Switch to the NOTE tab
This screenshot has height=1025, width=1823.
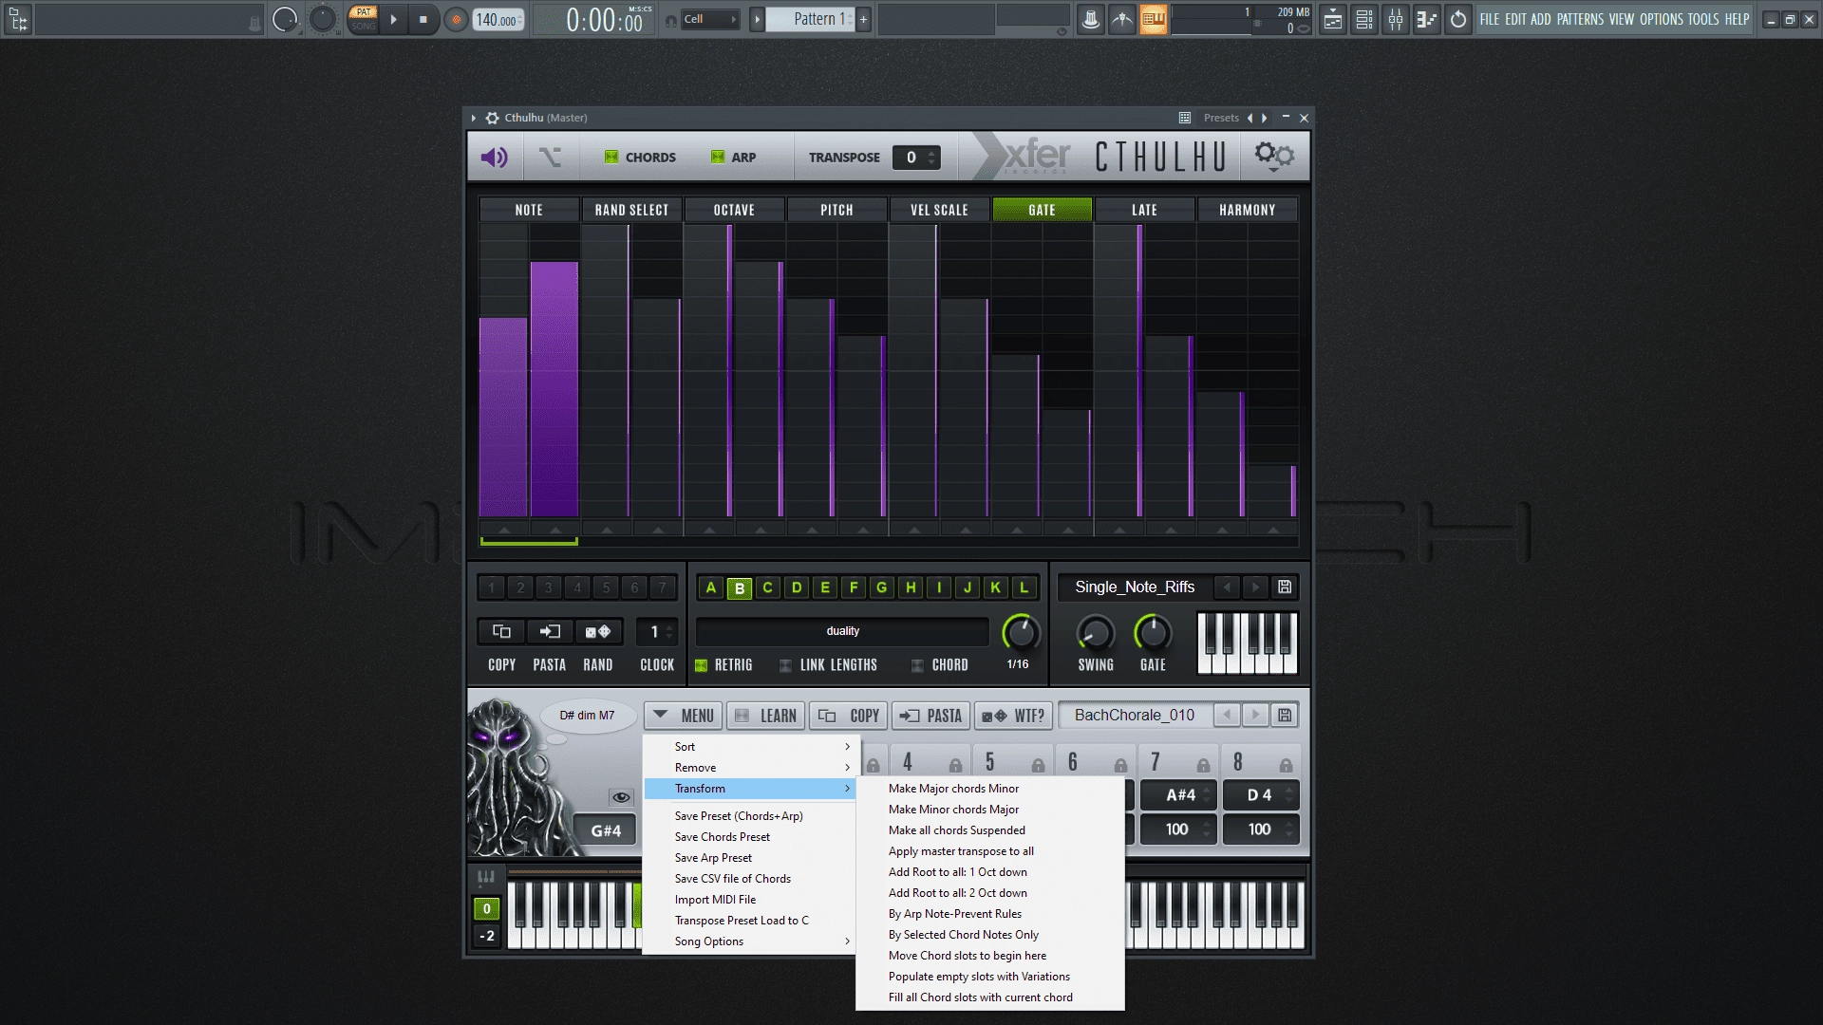529,210
